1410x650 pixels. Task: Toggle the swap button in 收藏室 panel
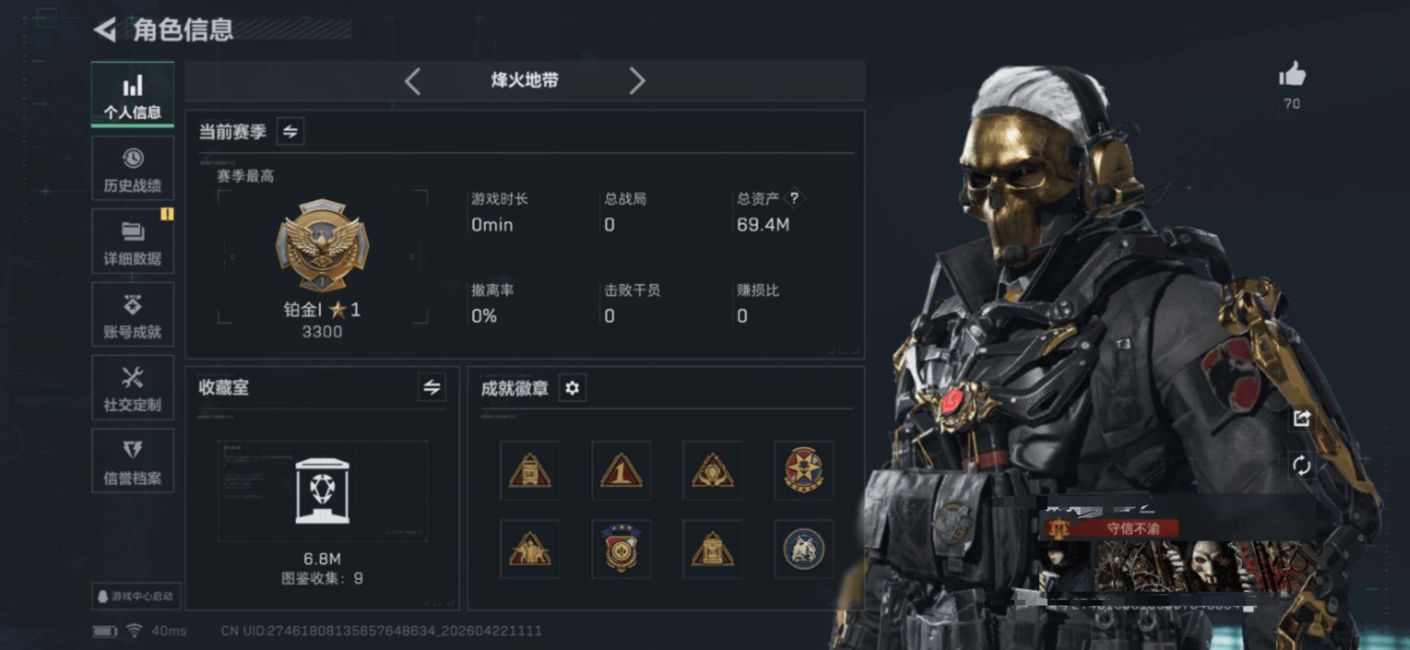(x=431, y=387)
